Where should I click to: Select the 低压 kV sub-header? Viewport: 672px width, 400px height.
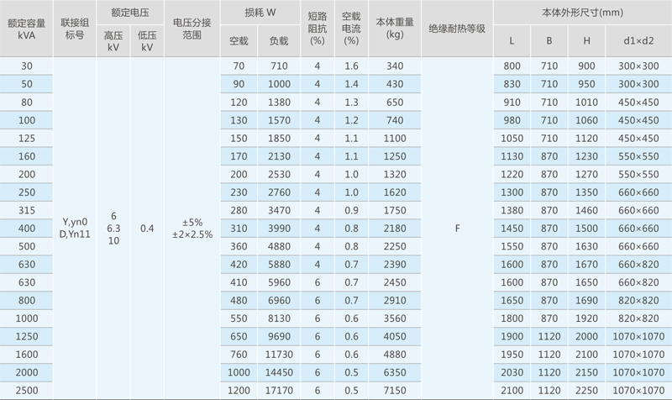pos(147,41)
